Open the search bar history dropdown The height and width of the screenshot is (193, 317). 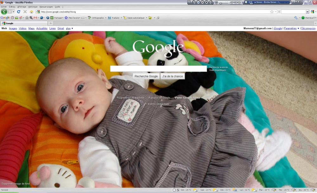click(x=307, y=12)
